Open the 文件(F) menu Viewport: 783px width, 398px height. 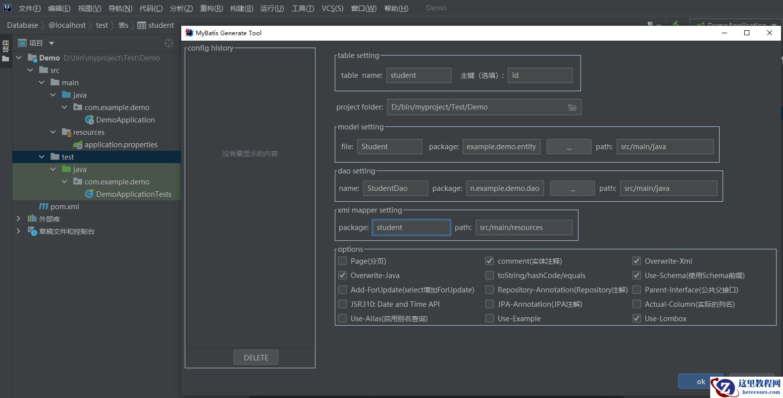coord(30,8)
